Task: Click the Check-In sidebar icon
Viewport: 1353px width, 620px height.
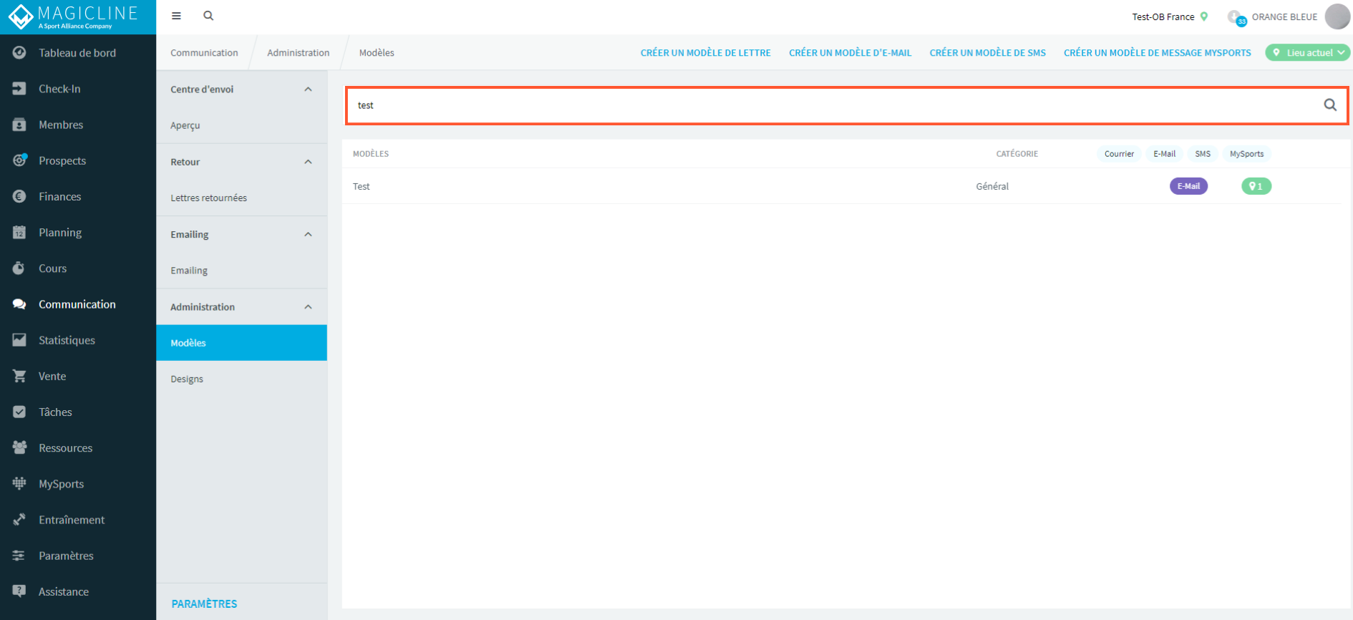Action: (19, 88)
